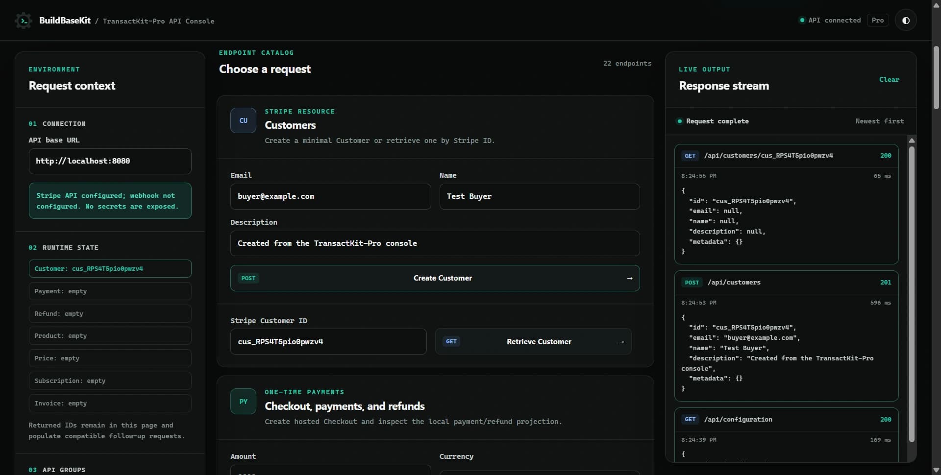Screen dimensions: 941x475
Task: Click the "name": "Test Buyer" response line
Action: click(729, 348)
